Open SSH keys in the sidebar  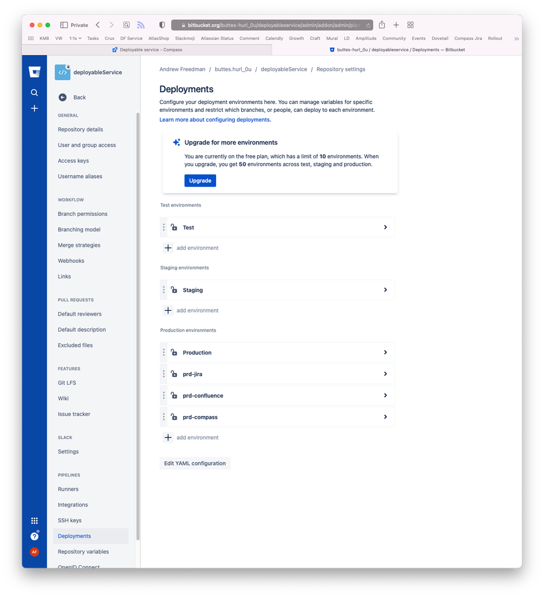[x=70, y=521]
